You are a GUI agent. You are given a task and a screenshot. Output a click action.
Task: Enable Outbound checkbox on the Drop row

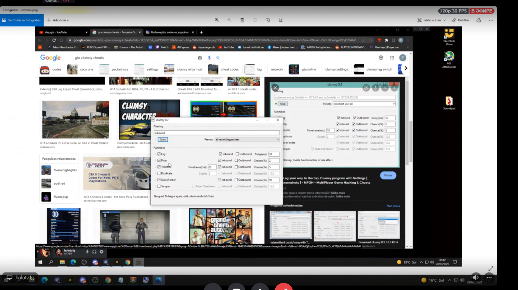[x=236, y=160]
